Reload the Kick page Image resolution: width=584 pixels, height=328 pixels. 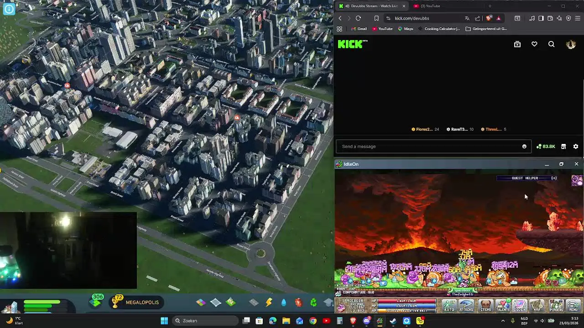358,18
